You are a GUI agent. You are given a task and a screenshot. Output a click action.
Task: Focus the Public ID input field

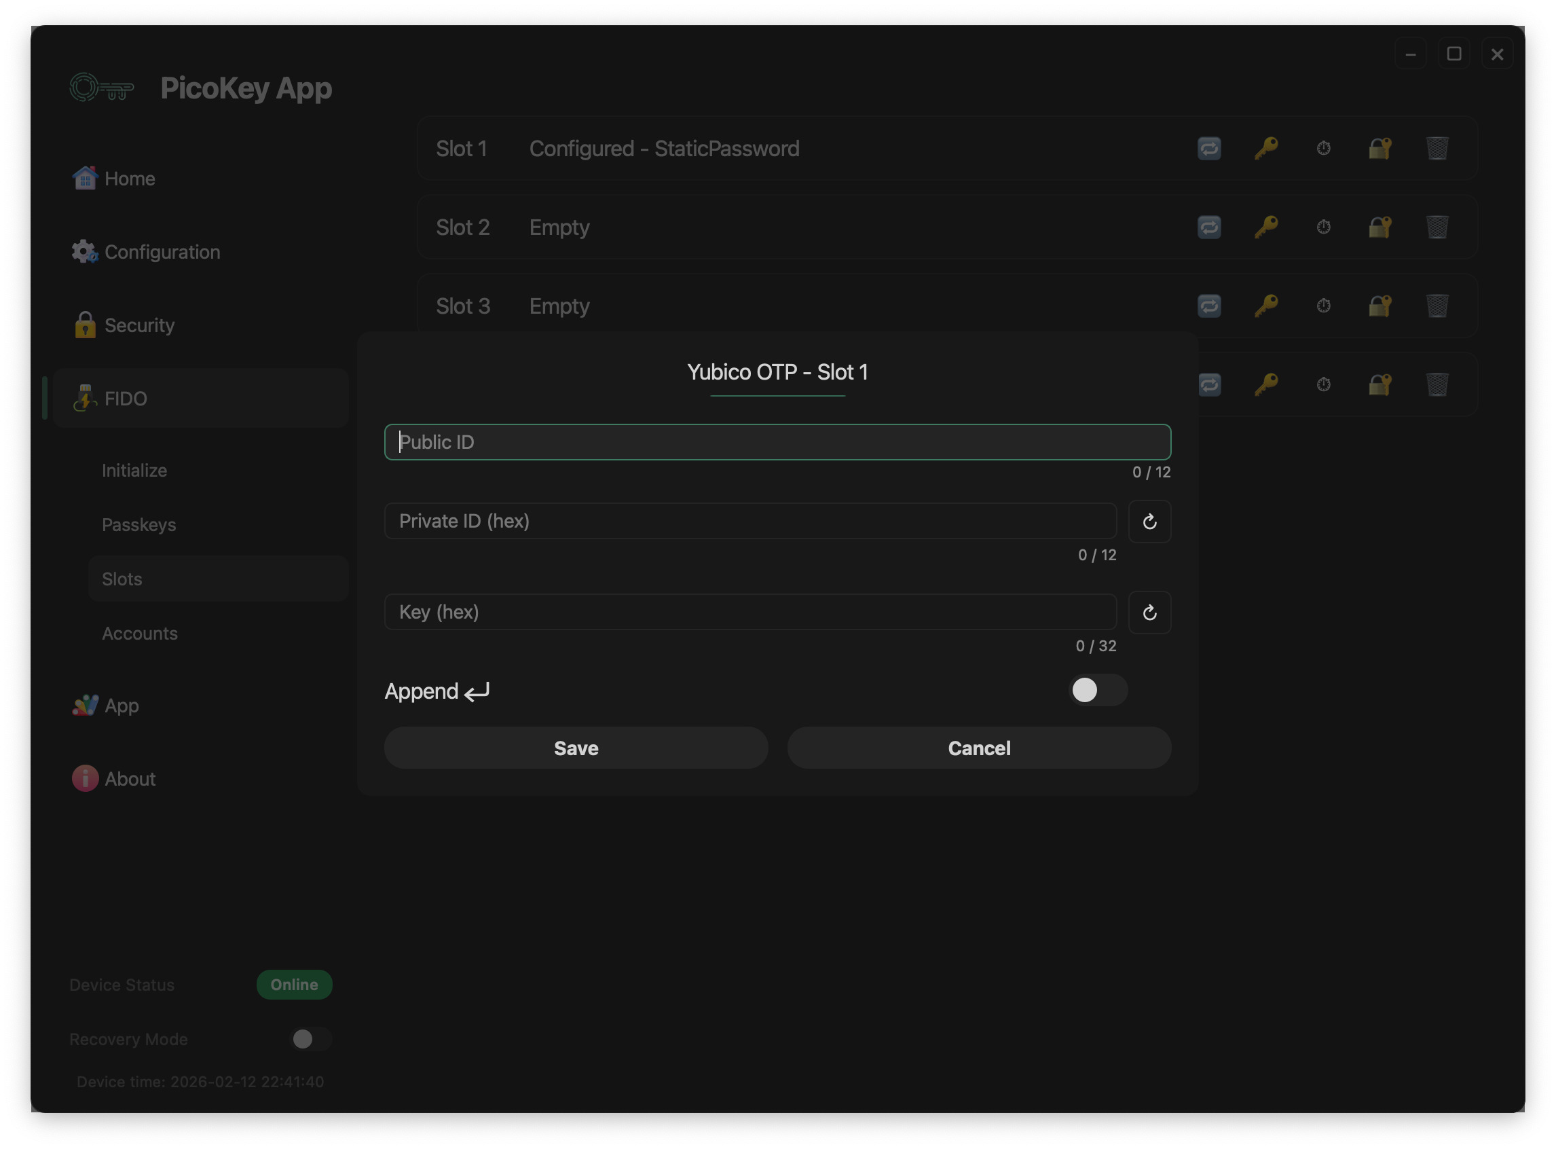(777, 441)
